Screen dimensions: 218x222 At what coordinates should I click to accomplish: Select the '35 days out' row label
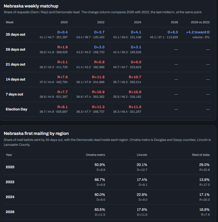pyautogui.click(x=16, y=35)
